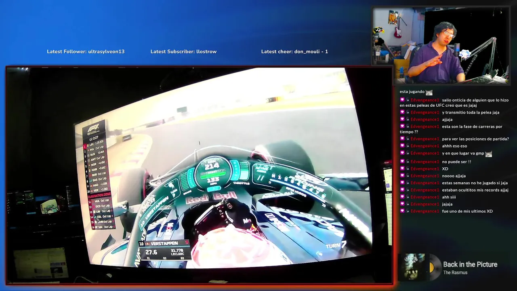The image size is (517, 291).
Task: Click the F1 logo atop the timing tower
Action: pos(94,129)
